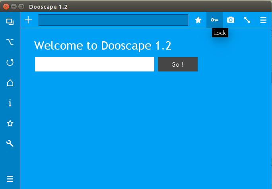
Task: Click the Welcome to Dooscape 1.2 heading
Action: pos(103,46)
